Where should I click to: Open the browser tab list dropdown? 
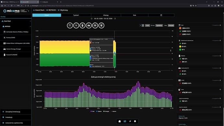coord(206,2)
